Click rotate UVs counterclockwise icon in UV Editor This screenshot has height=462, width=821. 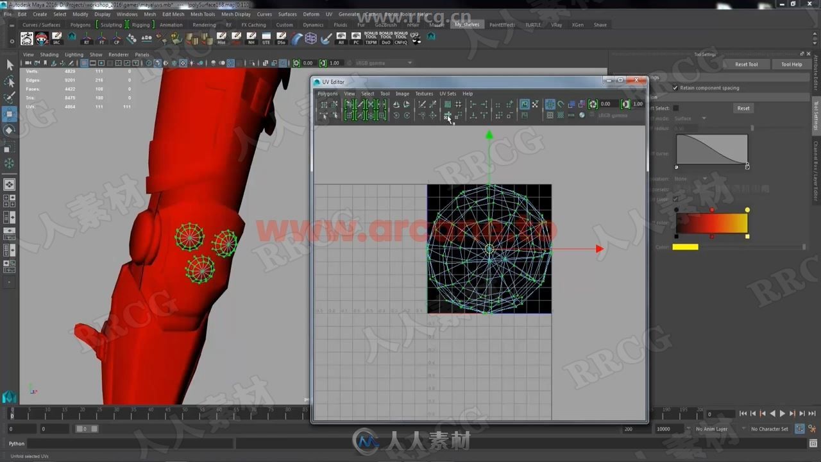coord(396,115)
